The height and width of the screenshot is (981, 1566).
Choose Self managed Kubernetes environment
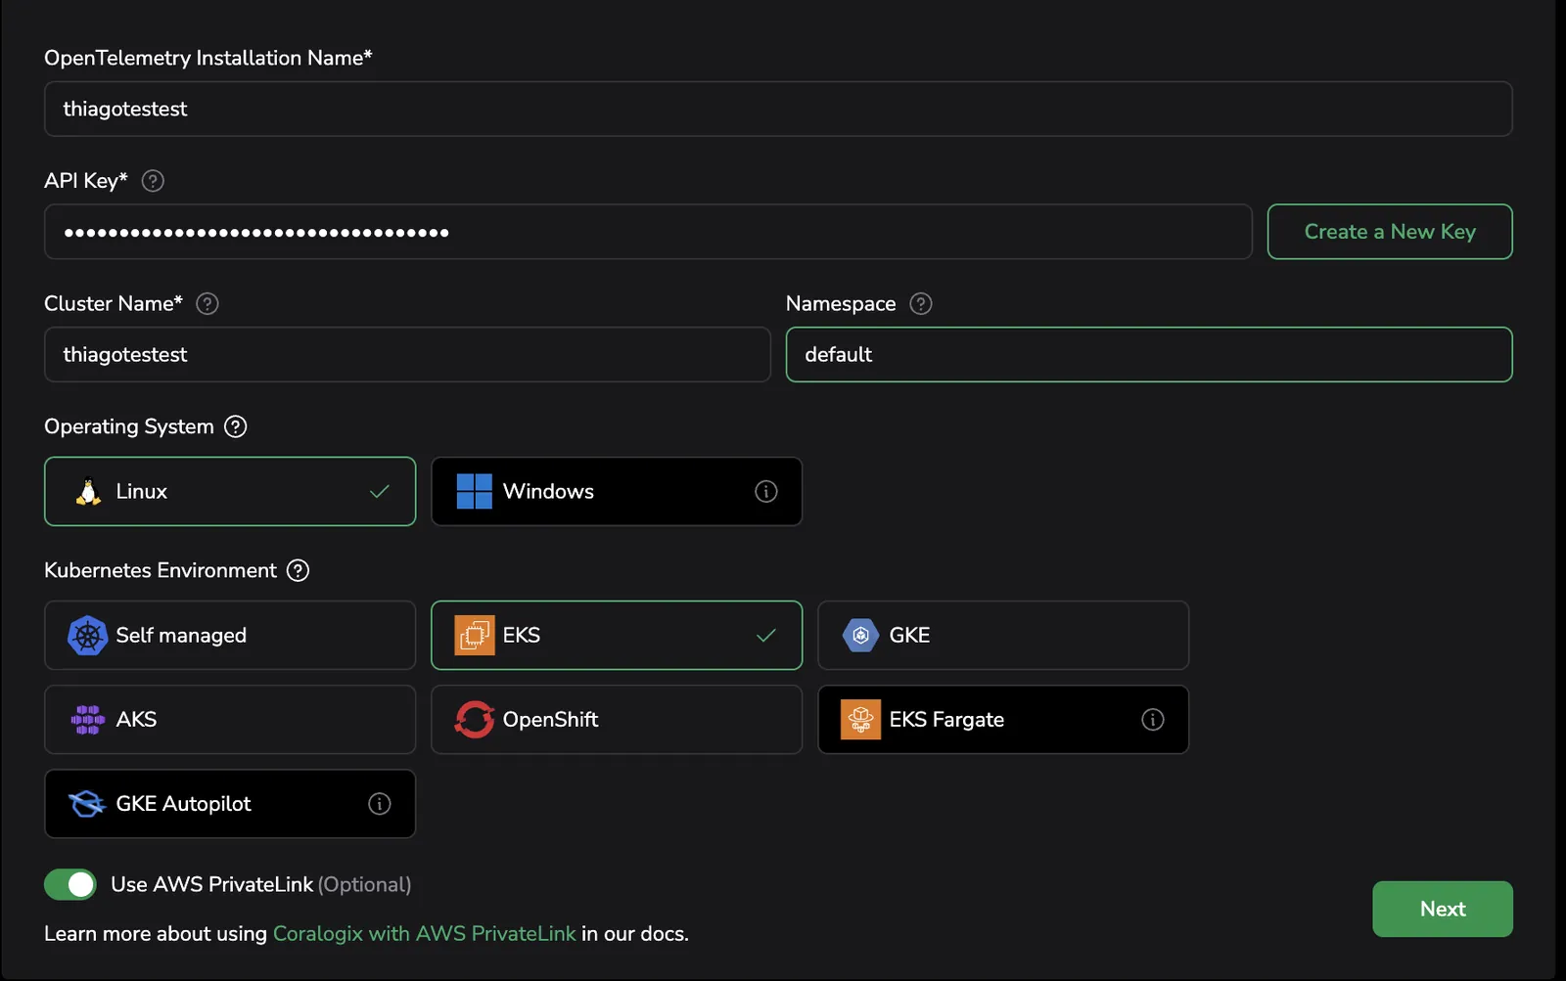point(230,636)
